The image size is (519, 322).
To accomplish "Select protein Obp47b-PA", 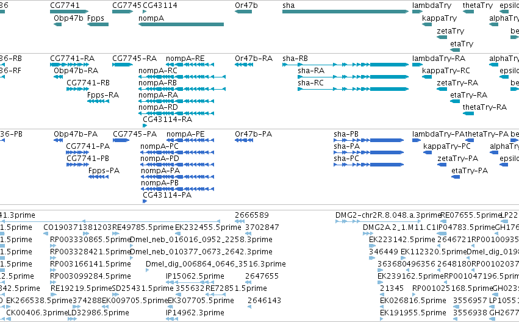I will coord(76,134).
